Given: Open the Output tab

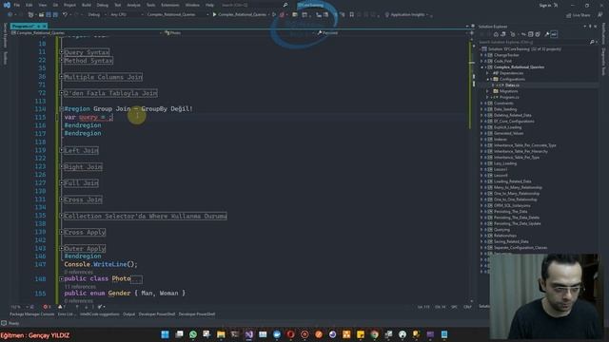Looking at the screenshot, I should [128, 314].
